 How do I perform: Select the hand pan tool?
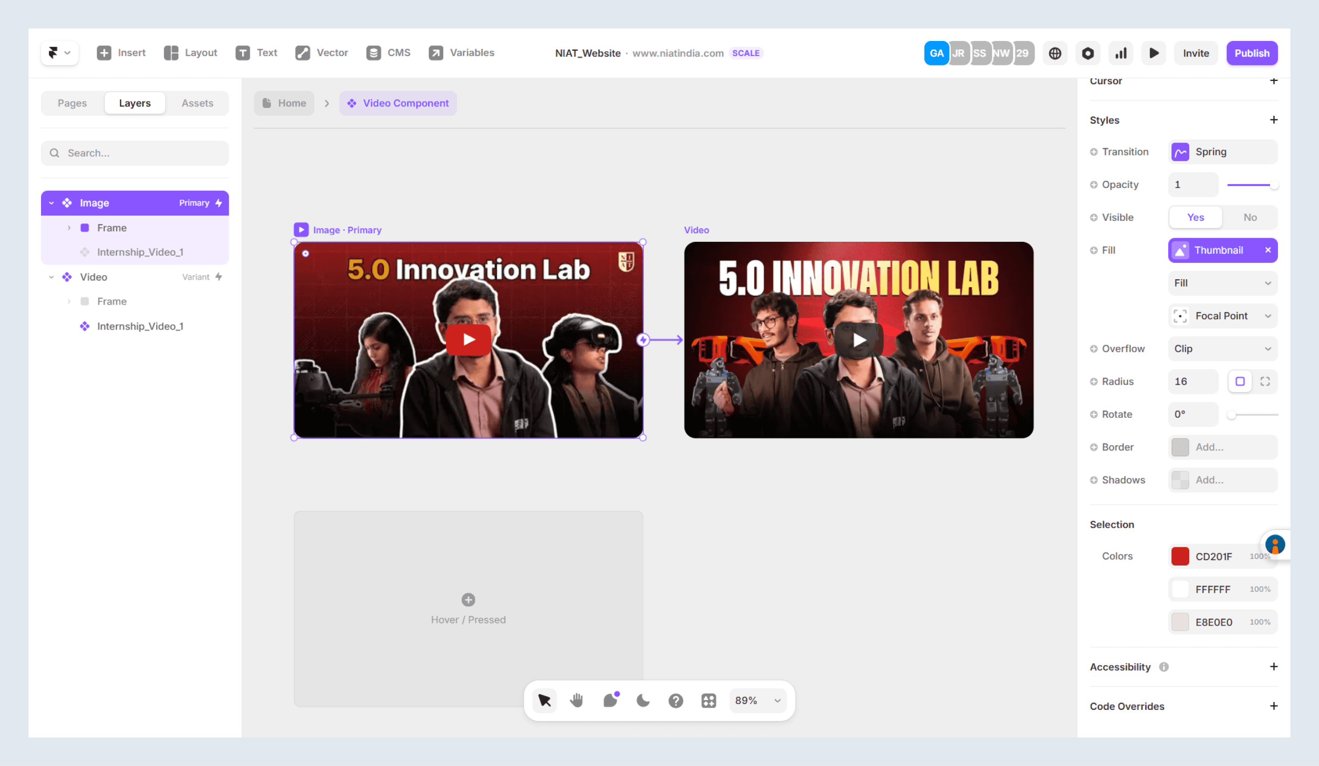(577, 700)
